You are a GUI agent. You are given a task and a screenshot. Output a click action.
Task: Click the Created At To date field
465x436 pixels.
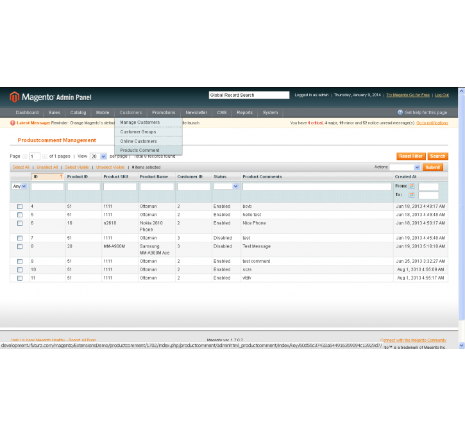click(428, 196)
